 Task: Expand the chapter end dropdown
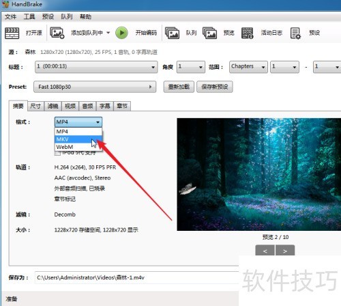click(327, 67)
